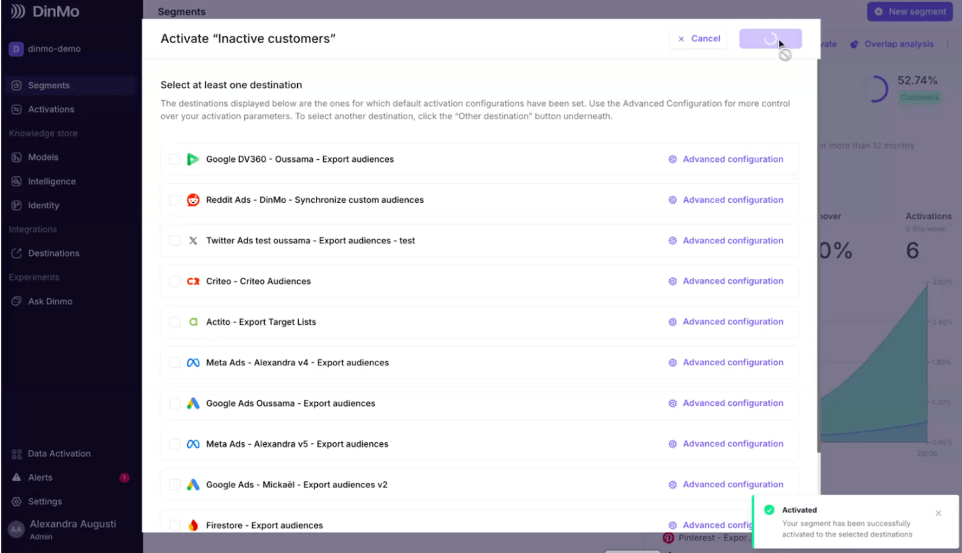Open Advanced configuration for Google Ads Oussama

coord(726,403)
